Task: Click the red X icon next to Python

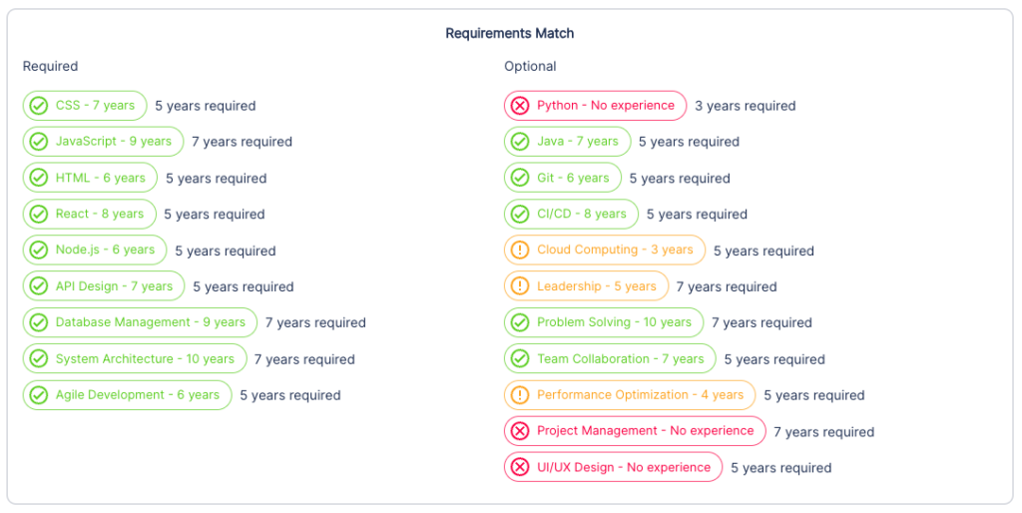Action: click(x=520, y=106)
